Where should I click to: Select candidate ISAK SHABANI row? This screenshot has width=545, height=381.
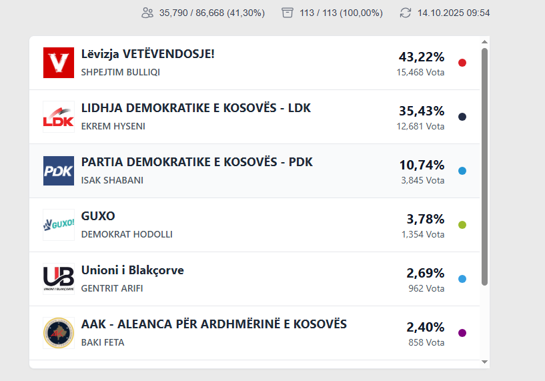(x=112, y=180)
